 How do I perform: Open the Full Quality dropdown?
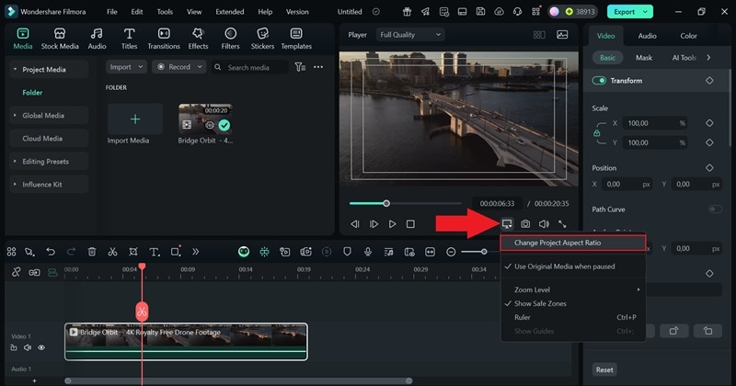(410, 35)
